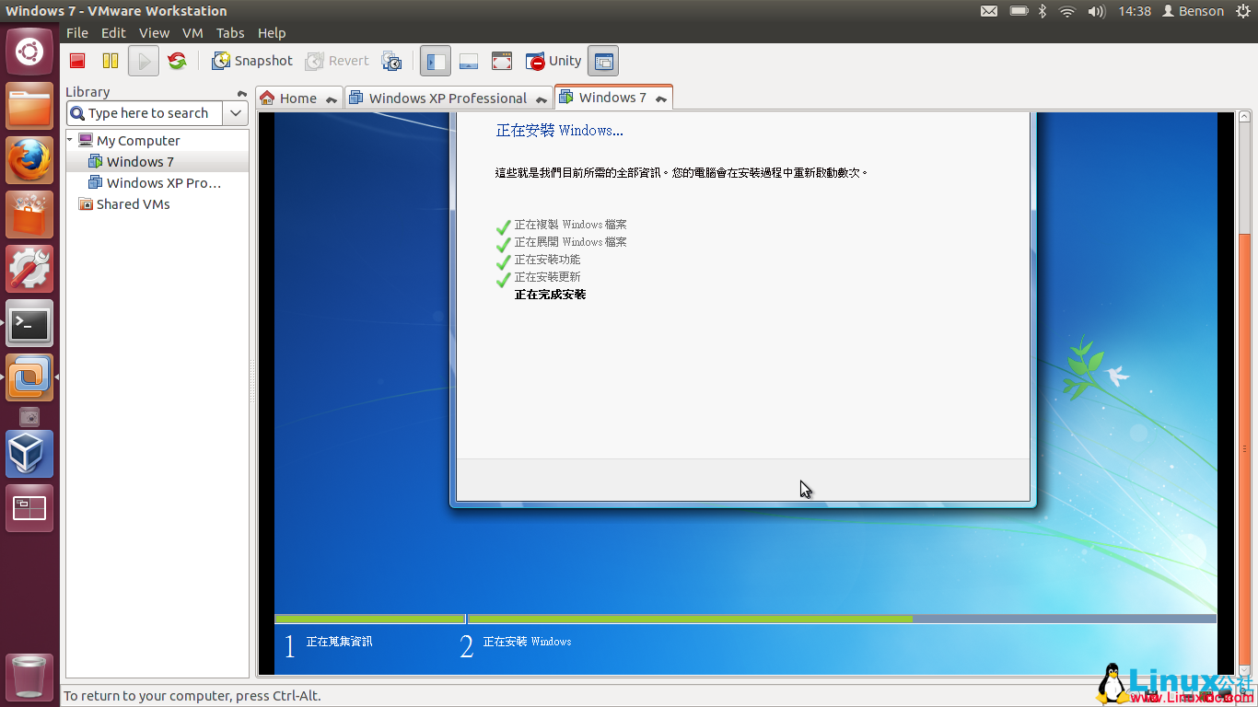Open Ubuntu Software Center
This screenshot has width=1258, height=707.
[x=30, y=214]
